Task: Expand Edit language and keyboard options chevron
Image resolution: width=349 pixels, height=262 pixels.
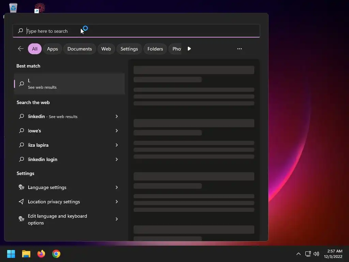Action: tap(117, 219)
